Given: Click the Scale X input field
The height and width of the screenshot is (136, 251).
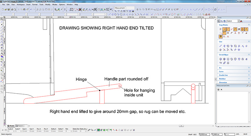Looking at the screenshot, I should tap(11, 131).
